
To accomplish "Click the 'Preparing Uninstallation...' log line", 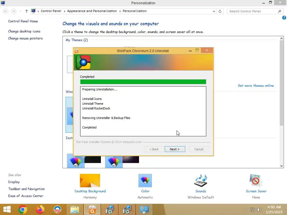I will [x=99, y=89].
